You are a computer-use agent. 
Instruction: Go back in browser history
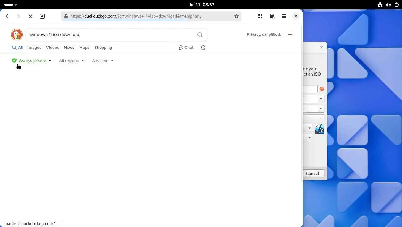tap(7, 16)
